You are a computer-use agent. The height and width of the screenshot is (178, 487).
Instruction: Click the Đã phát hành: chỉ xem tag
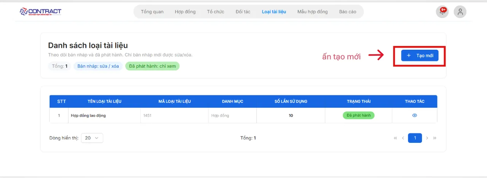(152, 66)
